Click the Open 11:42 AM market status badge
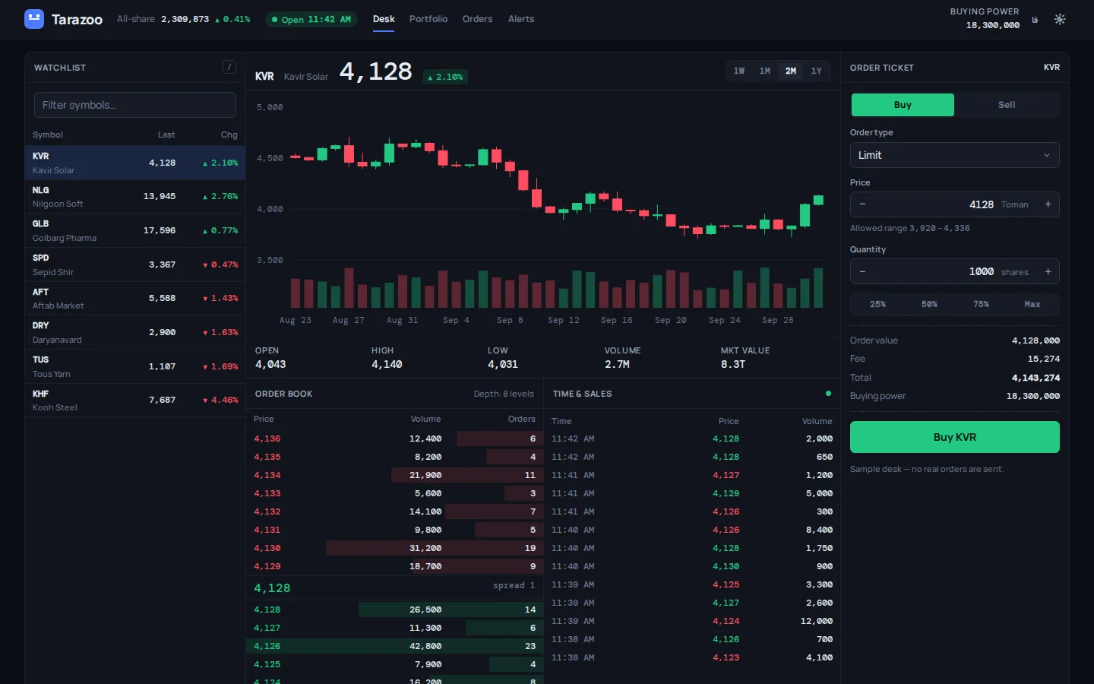The image size is (1094, 684). (311, 19)
